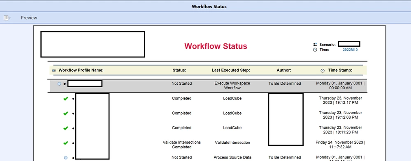The image size is (411, 161).
Task: Click LoadCube step on 19:11:23 PM row
Action: coord(232,127)
